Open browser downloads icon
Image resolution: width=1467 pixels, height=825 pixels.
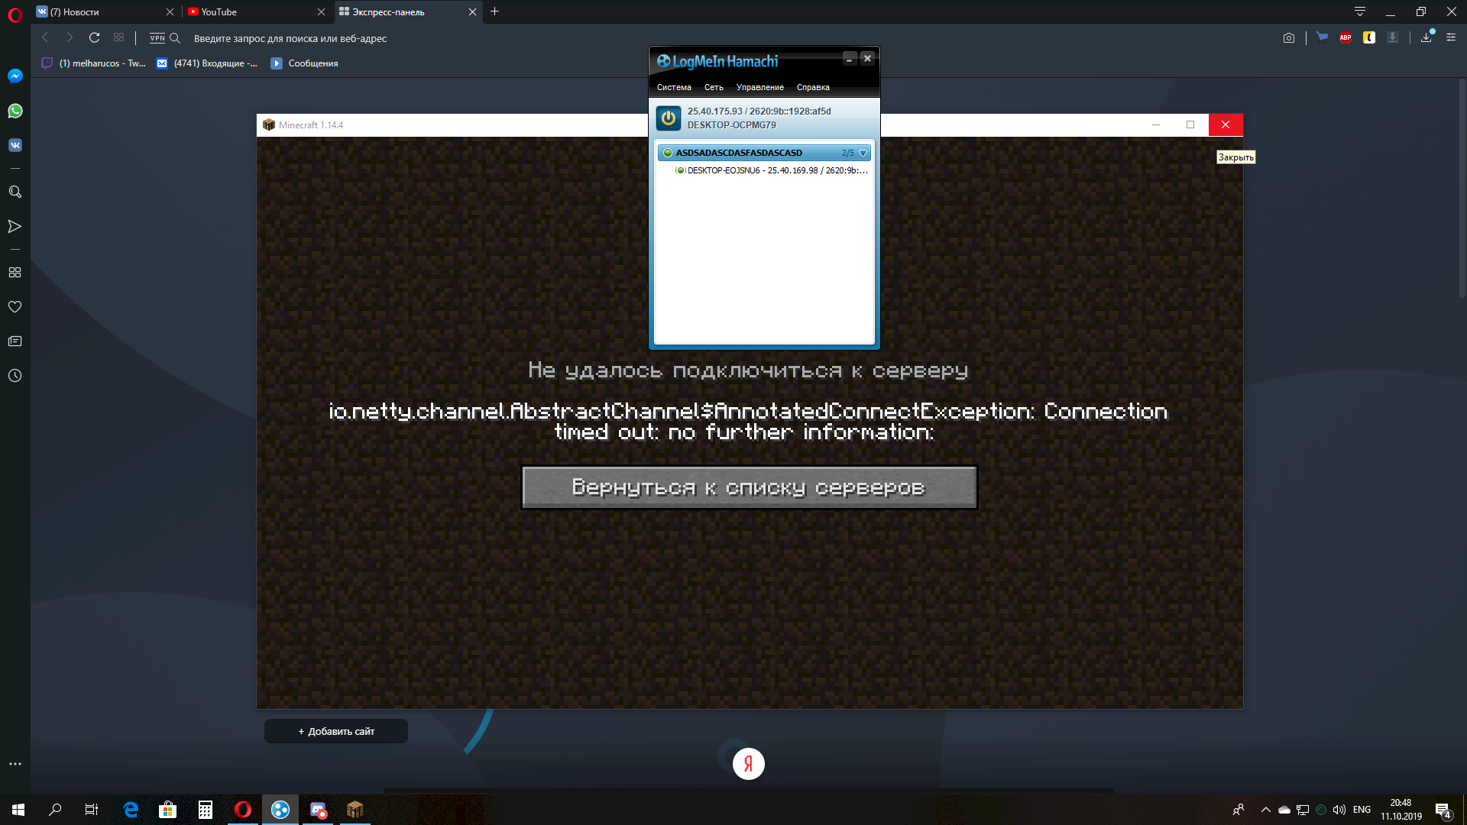pos(1427,37)
